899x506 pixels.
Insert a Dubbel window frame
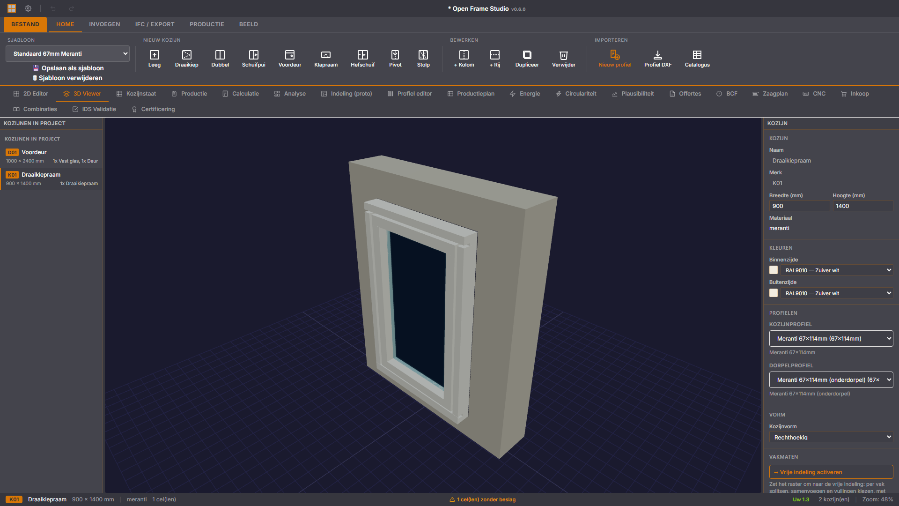(x=220, y=59)
